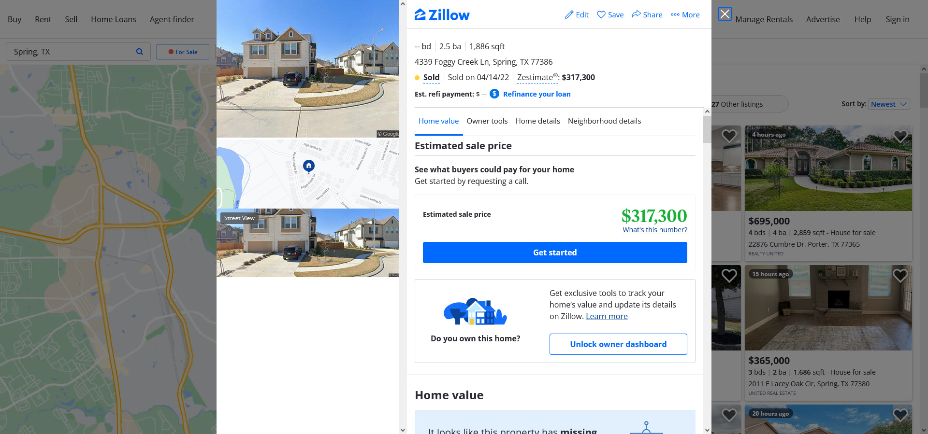
Task: Close the home details overlay
Action: [x=725, y=14]
